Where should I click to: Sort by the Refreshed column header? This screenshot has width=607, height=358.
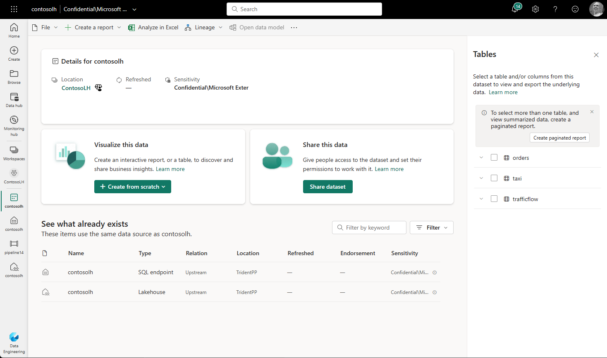301,253
